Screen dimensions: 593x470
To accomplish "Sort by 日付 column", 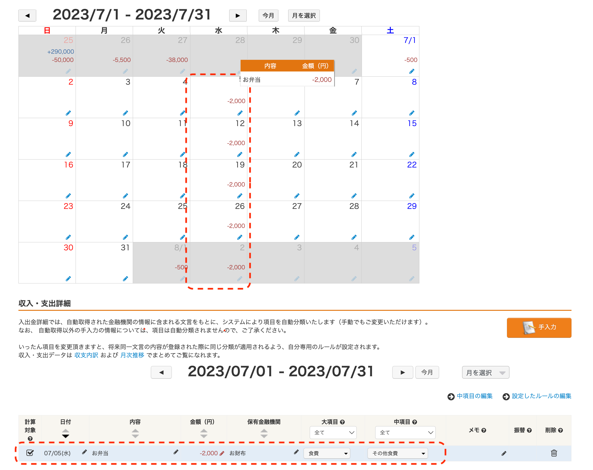I will tap(65, 433).
